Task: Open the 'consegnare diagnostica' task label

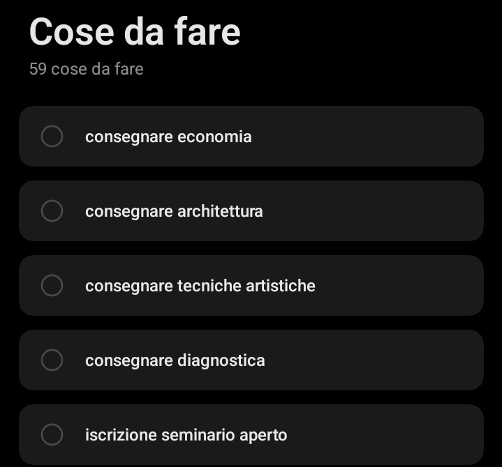Action: coord(175,361)
